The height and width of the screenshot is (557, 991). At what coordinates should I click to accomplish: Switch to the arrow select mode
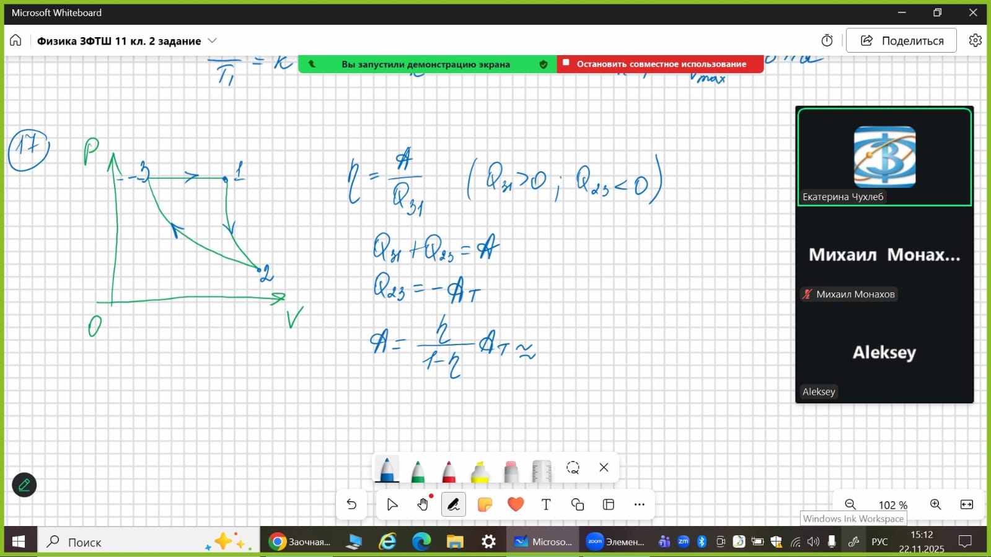click(x=392, y=504)
